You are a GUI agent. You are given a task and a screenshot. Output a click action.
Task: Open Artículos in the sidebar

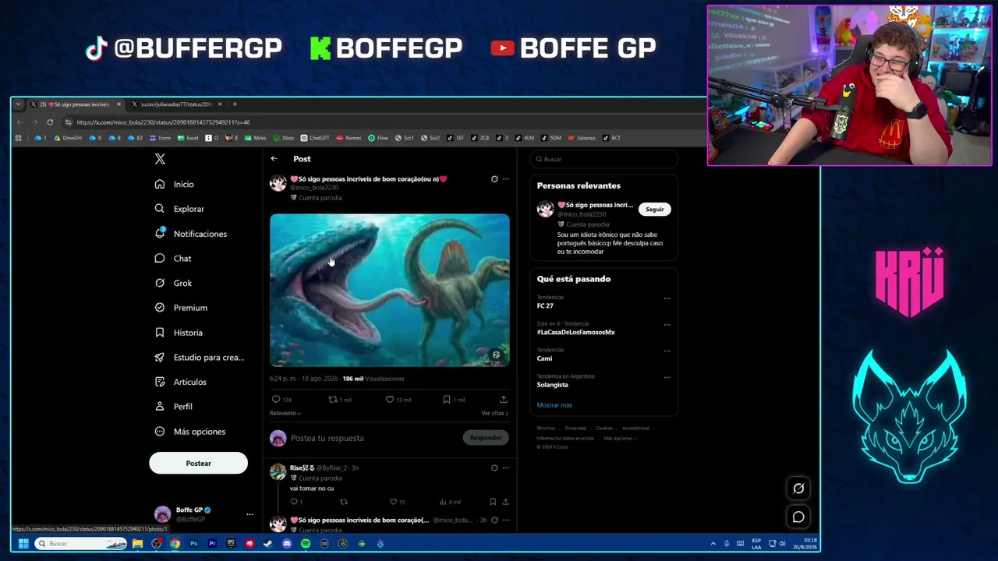point(180,382)
